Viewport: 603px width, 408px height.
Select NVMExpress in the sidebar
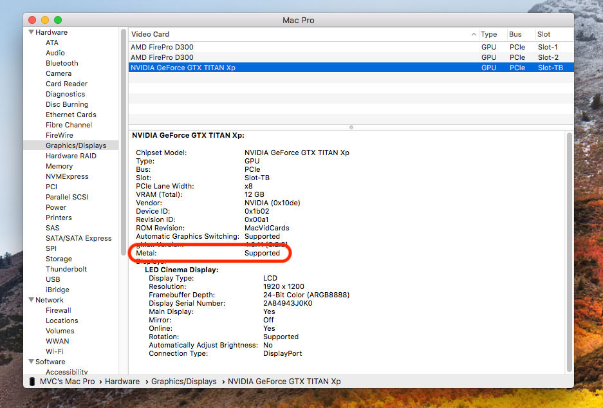[x=67, y=176]
